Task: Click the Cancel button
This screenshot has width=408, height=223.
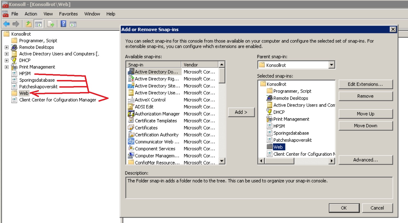Action: (377, 208)
